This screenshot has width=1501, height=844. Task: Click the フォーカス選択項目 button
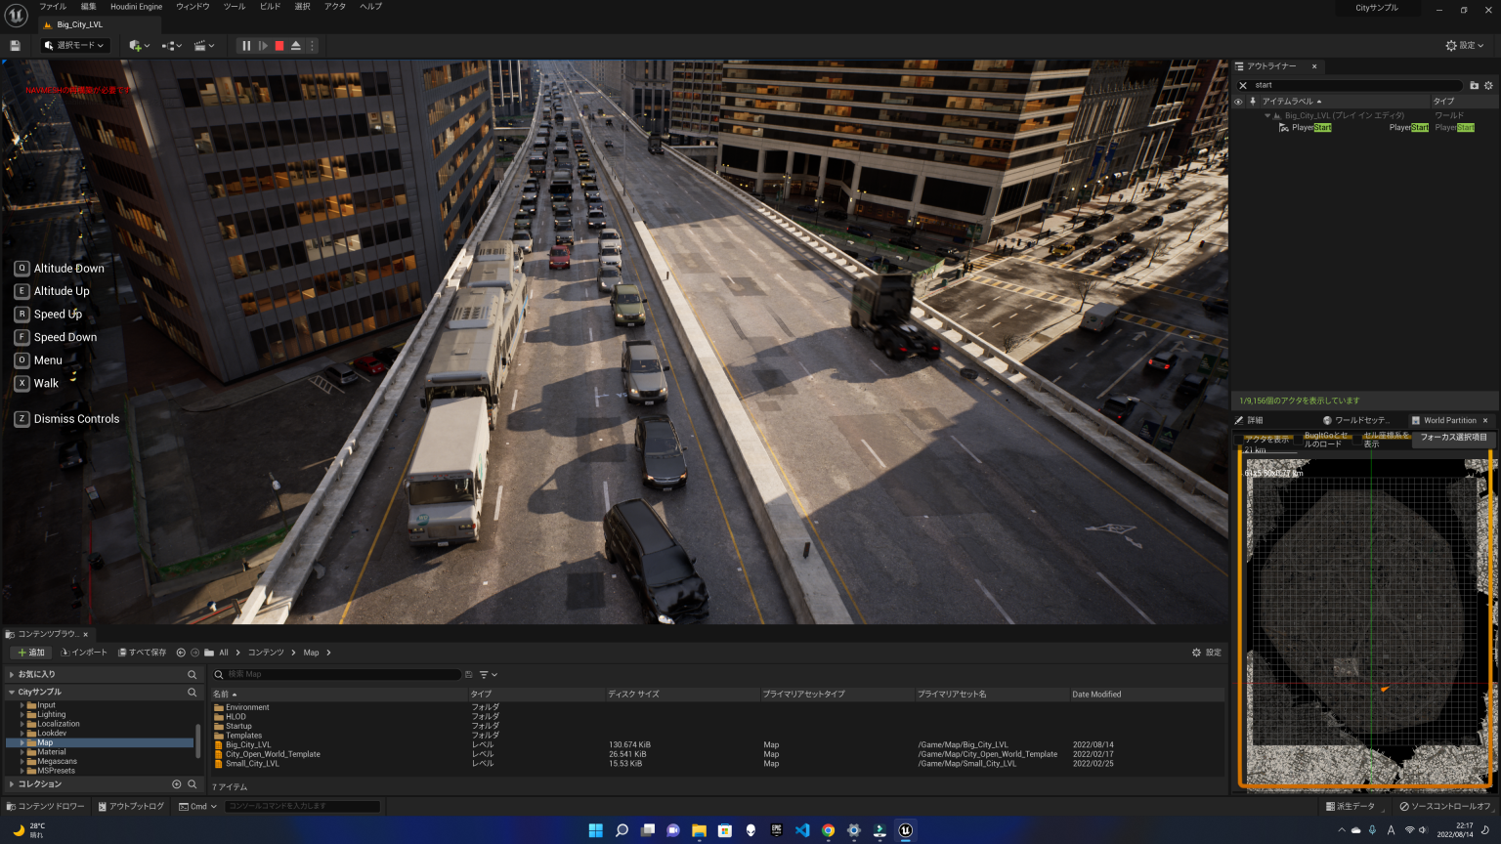1454,439
